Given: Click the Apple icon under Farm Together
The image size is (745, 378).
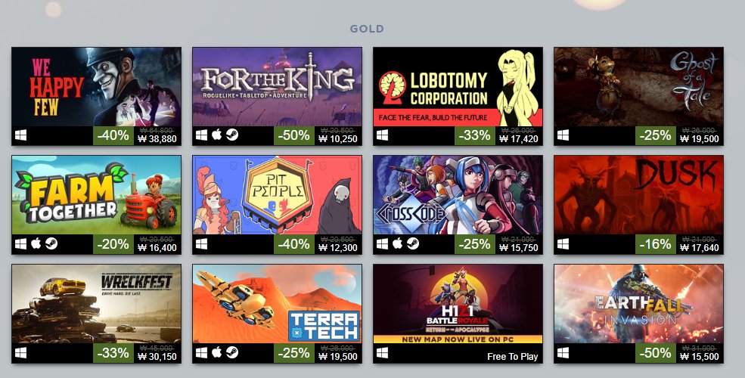Looking at the screenshot, I should click(36, 244).
